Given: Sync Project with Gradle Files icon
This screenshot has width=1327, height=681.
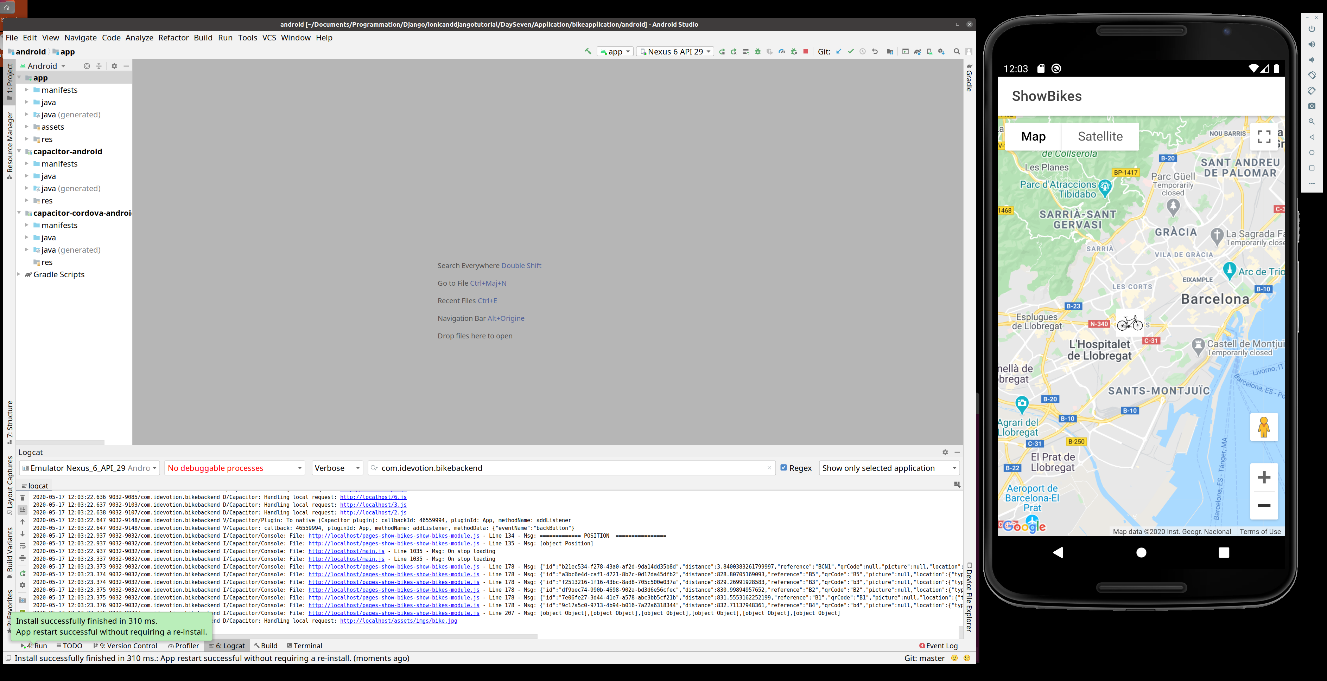Looking at the screenshot, I should point(918,51).
